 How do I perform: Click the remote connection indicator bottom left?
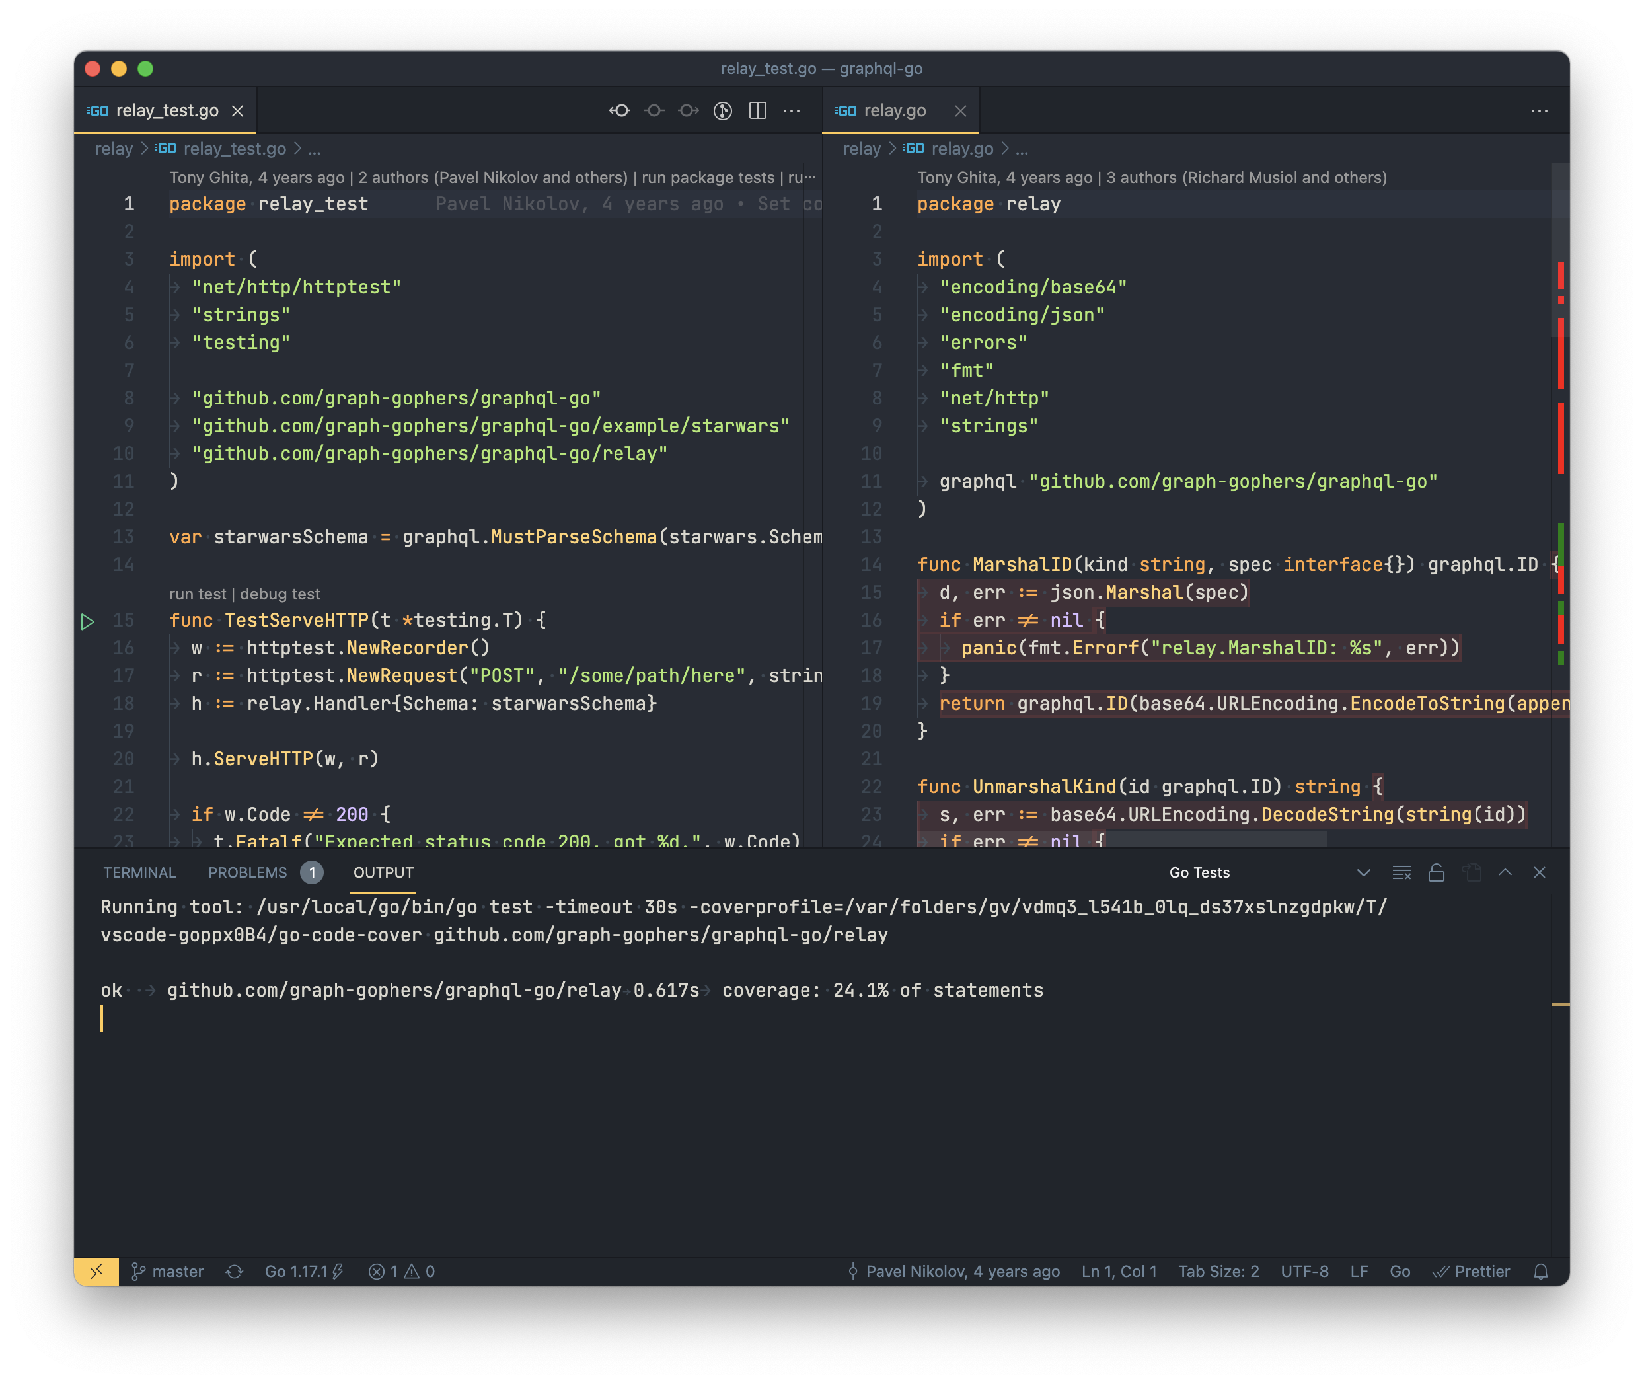coord(96,1271)
